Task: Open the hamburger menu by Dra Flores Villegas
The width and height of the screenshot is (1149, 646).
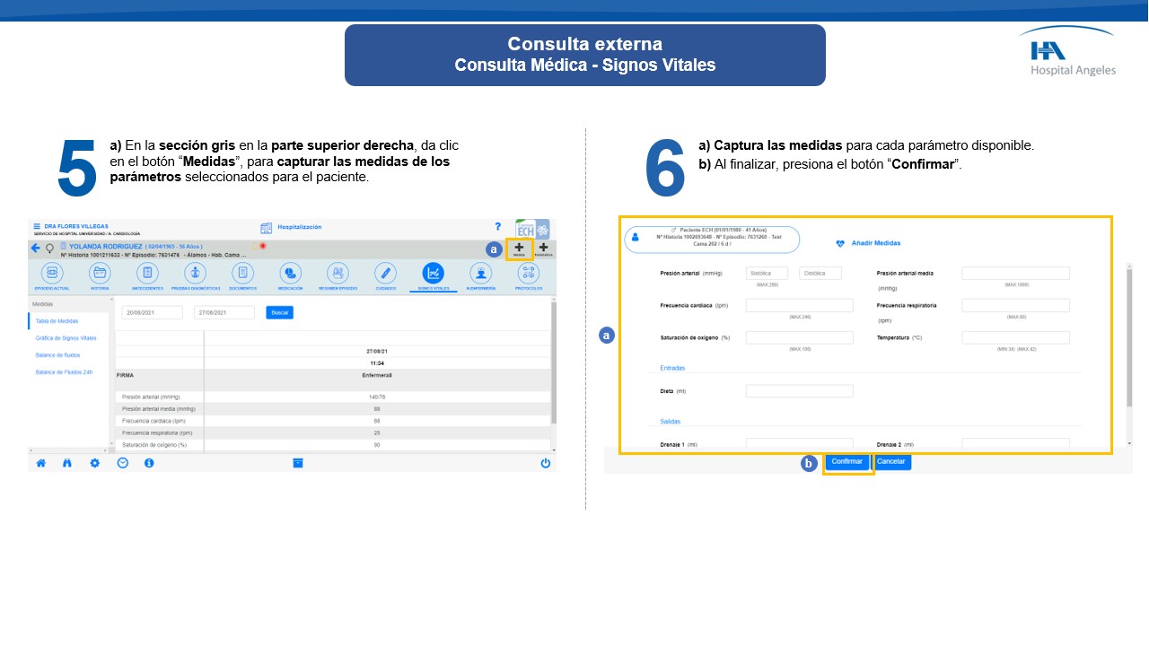Action: point(37,227)
